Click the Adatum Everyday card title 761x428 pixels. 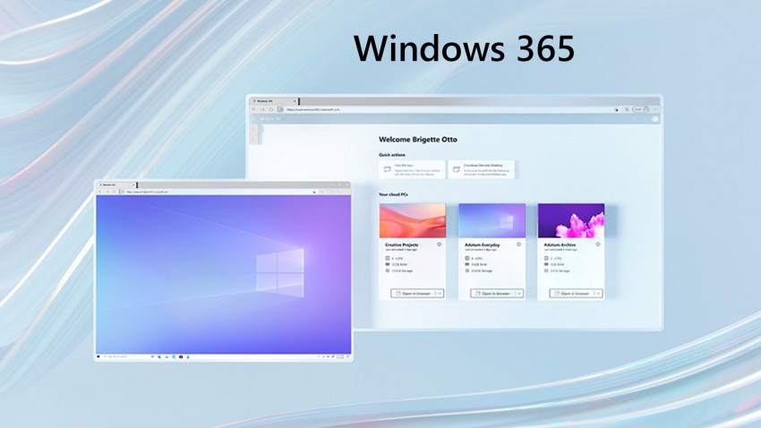point(482,245)
